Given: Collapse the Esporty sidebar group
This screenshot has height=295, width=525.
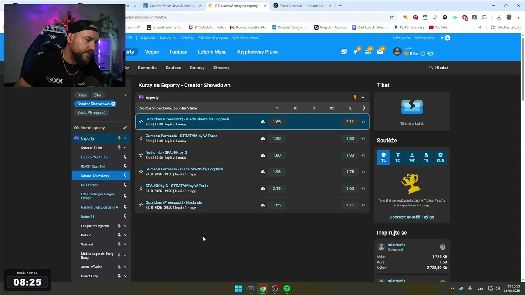Looking at the screenshot, I should click(125, 138).
